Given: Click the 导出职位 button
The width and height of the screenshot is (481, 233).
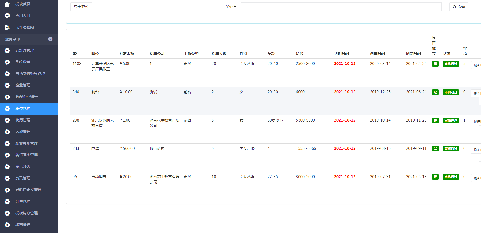Looking at the screenshot, I should pos(81,7).
